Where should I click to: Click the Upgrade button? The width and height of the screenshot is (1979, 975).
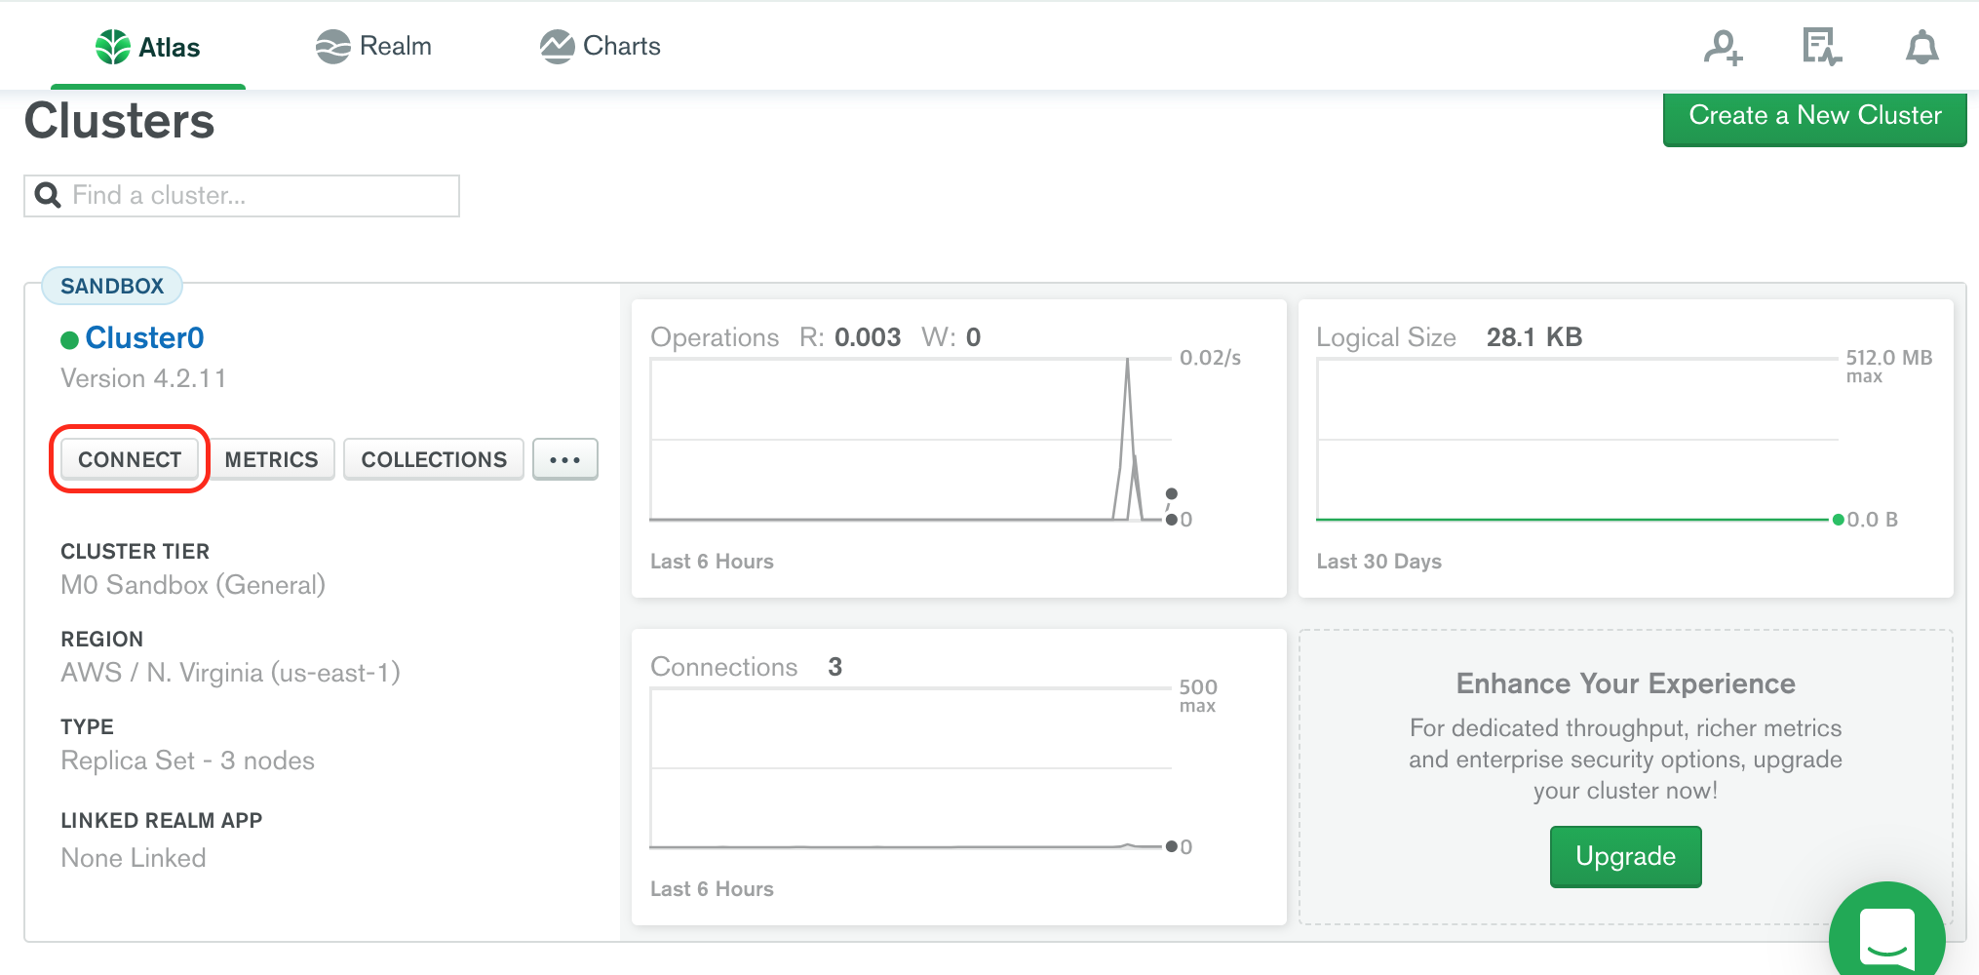[x=1625, y=856]
